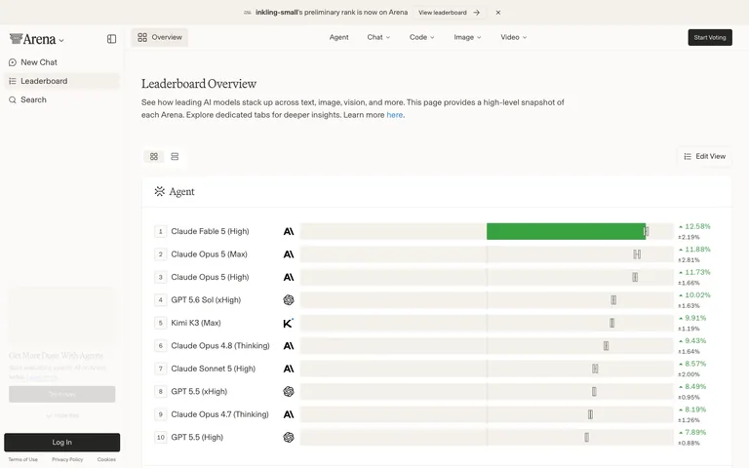The height and width of the screenshot is (468, 749).
Task: Click the arrow icon in View leaderboard
Action: click(476, 13)
